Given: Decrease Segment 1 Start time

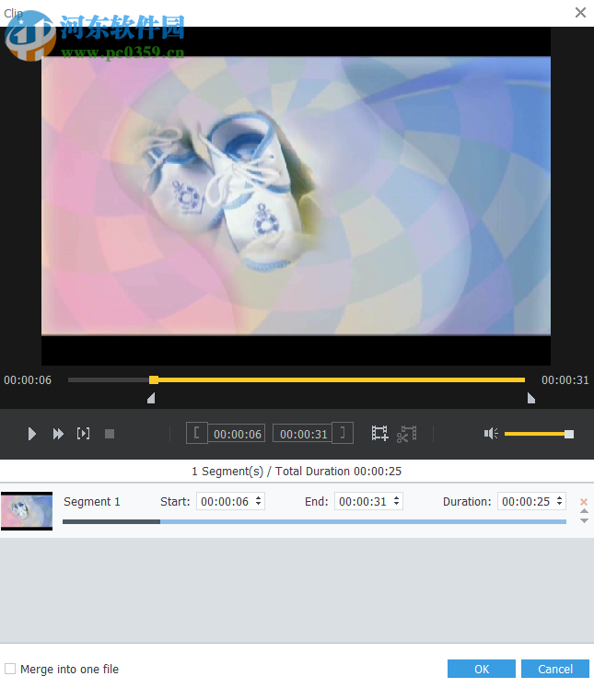Looking at the screenshot, I should tap(259, 505).
